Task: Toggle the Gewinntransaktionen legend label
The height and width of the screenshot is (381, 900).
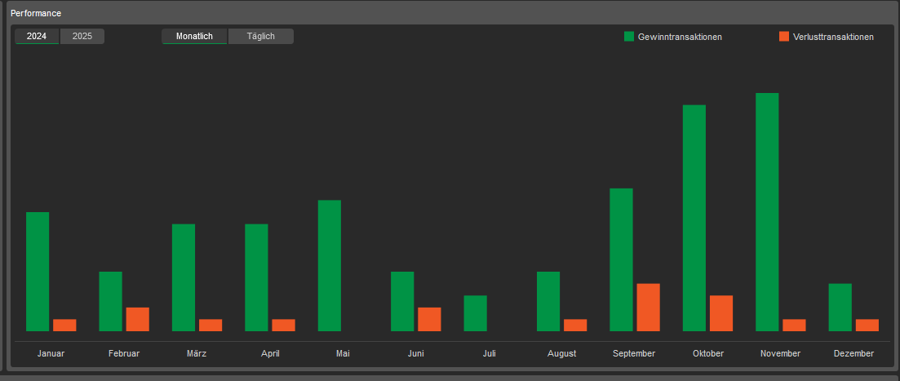Action: pyautogui.click(x=680, y=37)
